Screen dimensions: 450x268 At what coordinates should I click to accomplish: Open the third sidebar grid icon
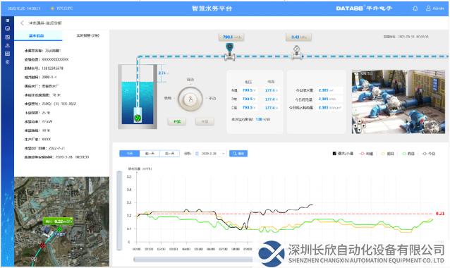coord(8,37)
